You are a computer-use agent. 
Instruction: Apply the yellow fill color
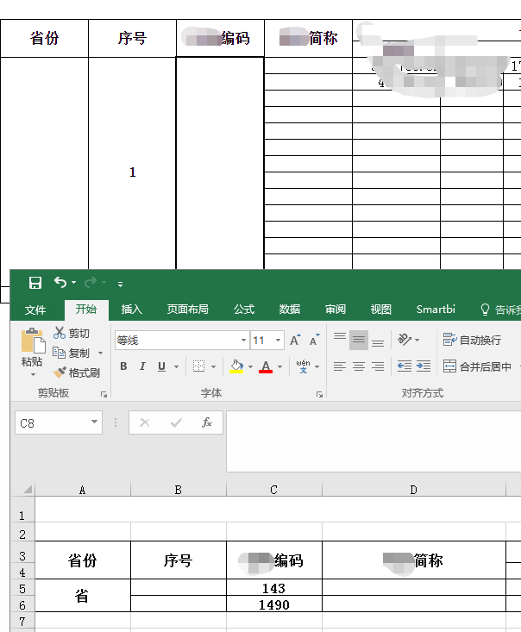pos(236,366)
